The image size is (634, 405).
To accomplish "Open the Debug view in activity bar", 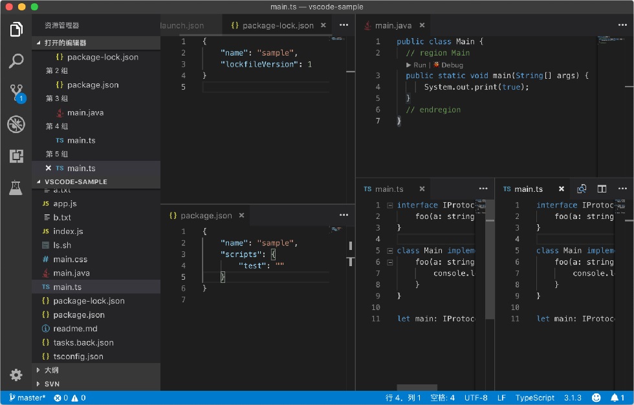I will 16,125.
